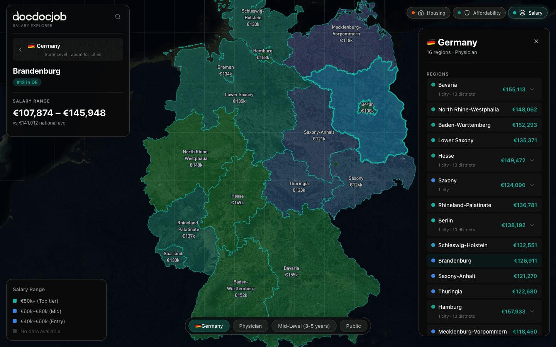Select Lower Saxony in regions list
This screenshot has width=556, height=347.
484,140
